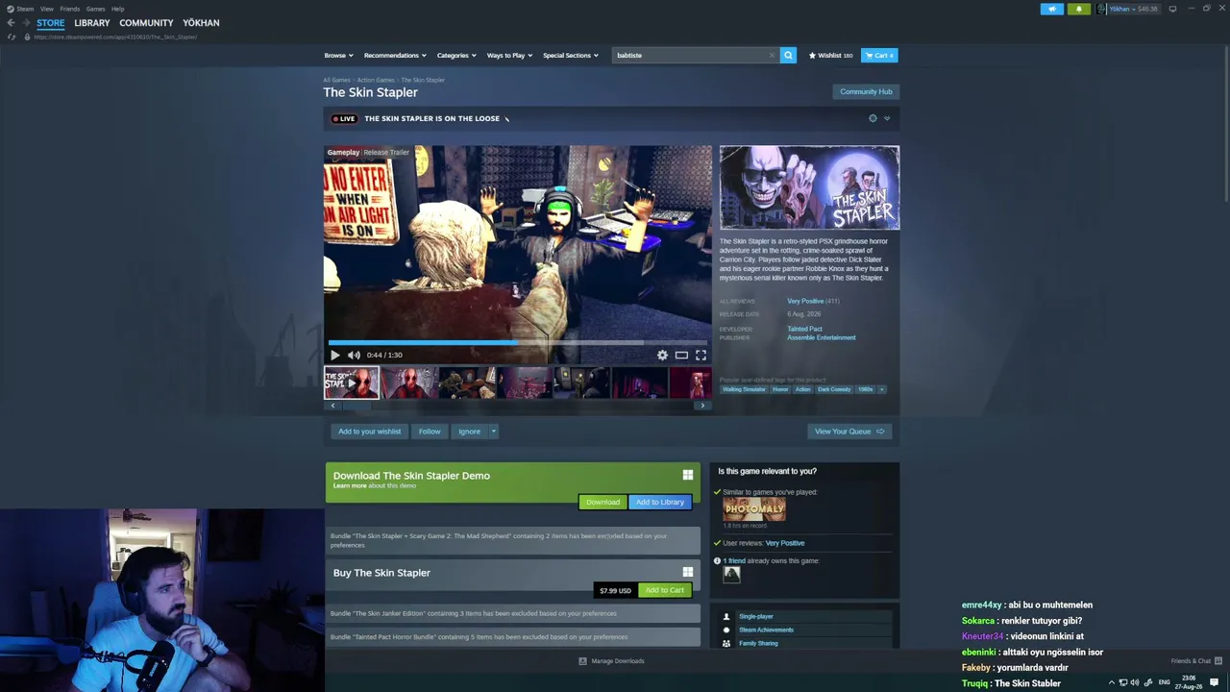This screenshot has width=1230, height=692.
Task: Select the second media thumbnail
Action: coord(409,383)
